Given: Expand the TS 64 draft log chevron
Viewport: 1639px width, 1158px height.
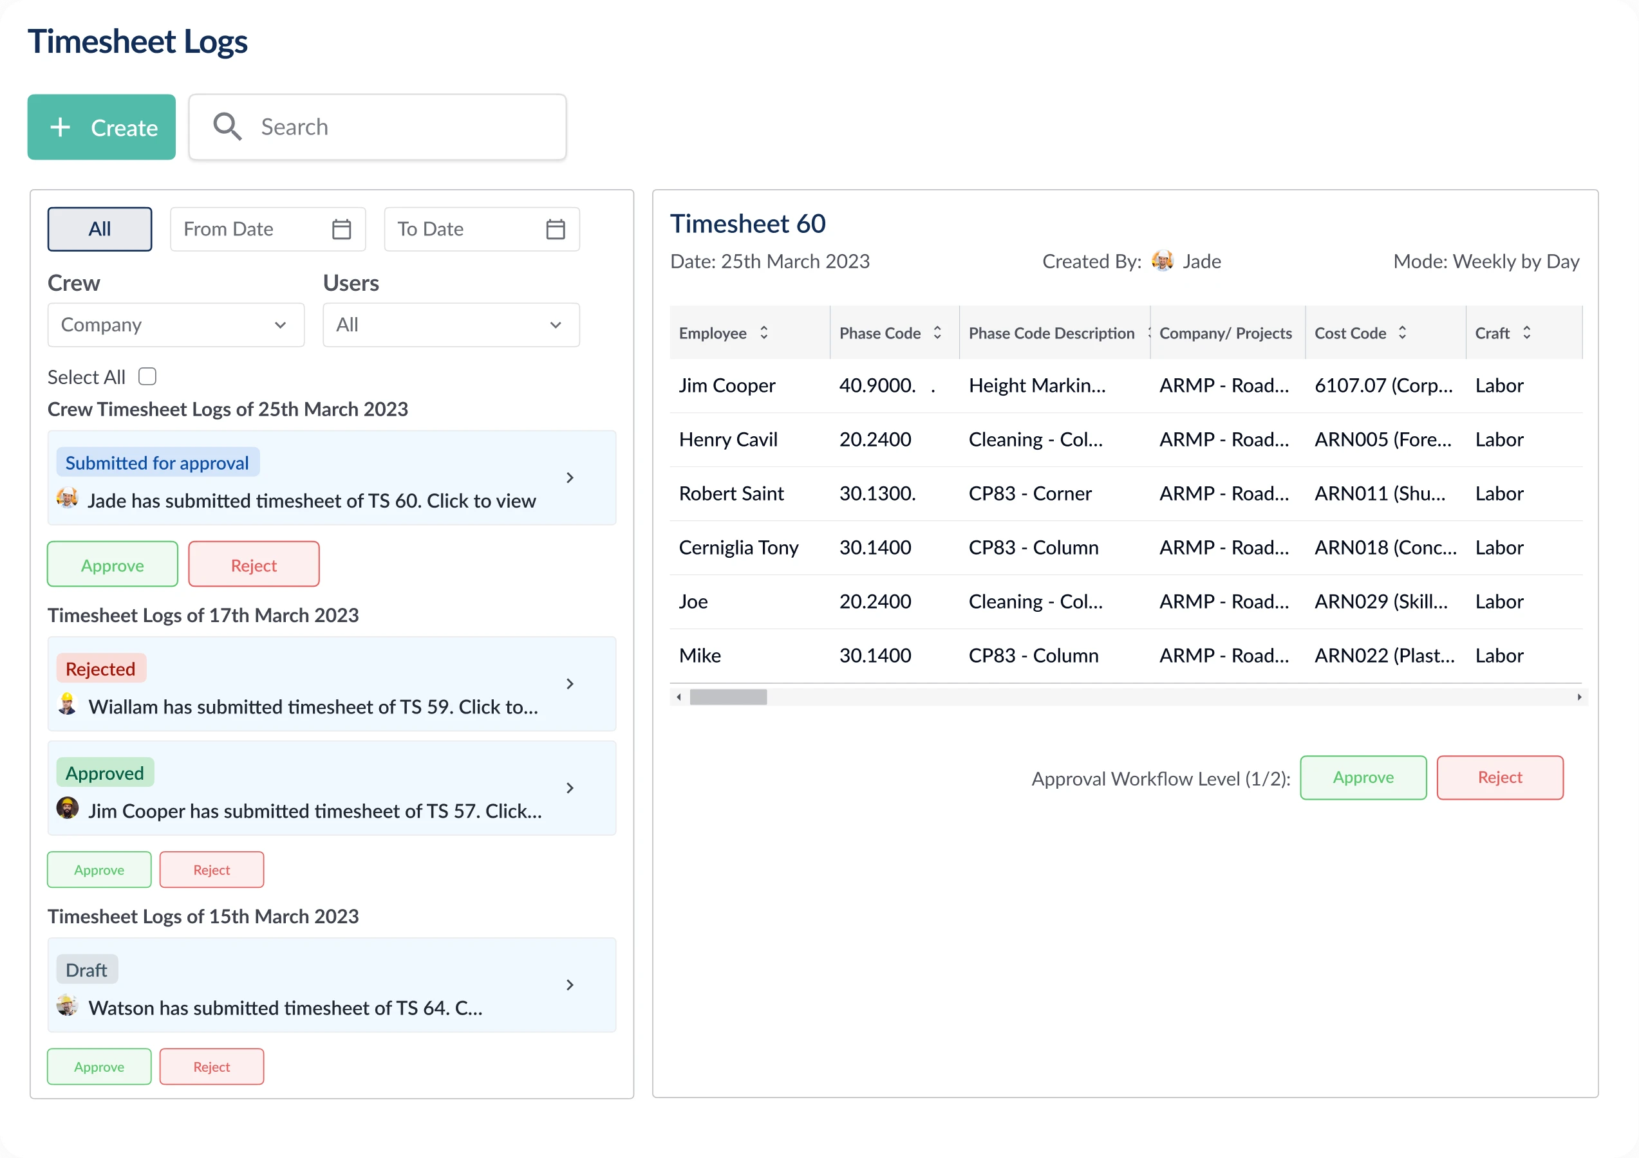Looking at the screenshot, I should click(x=570, y=984).
